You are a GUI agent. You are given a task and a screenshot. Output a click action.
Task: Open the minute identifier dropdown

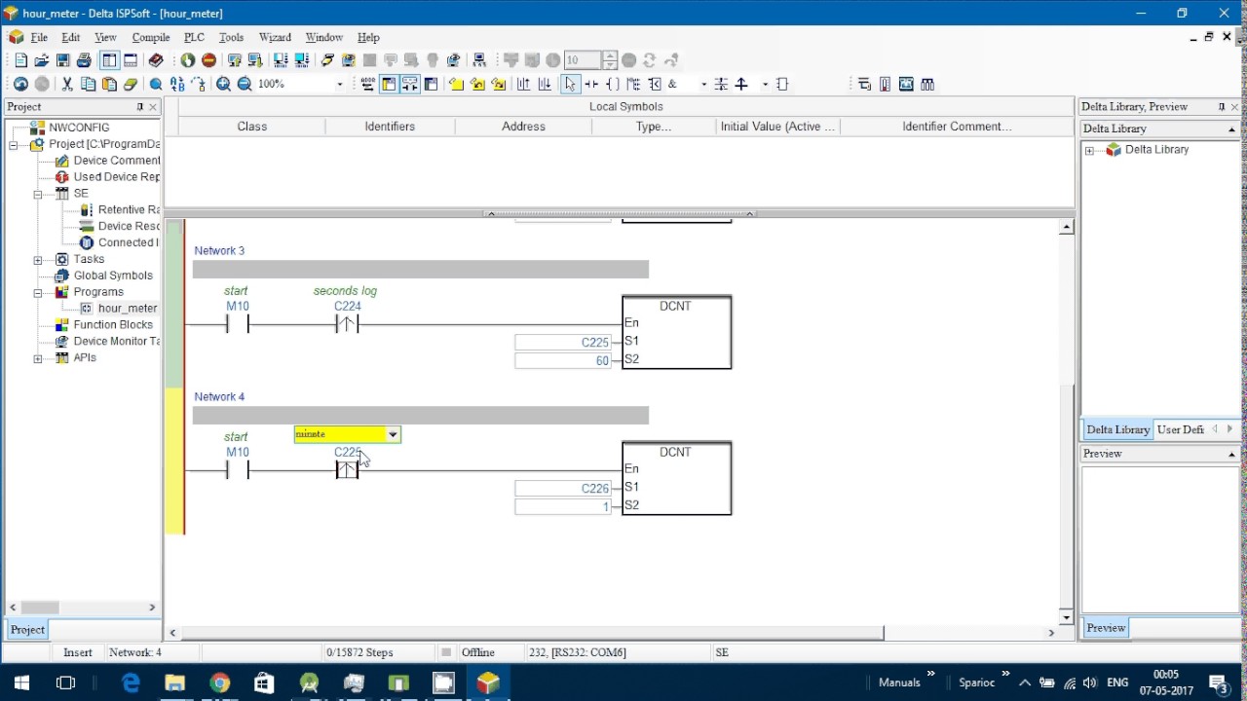[393, 434]
